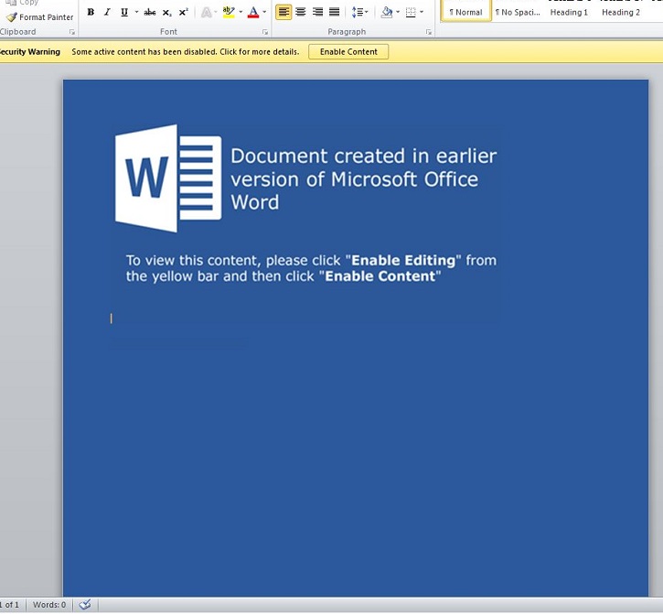Click the Enable Content button
Image resolution: width=663 pixels, height=614 pixels.
tap(348, 52)
